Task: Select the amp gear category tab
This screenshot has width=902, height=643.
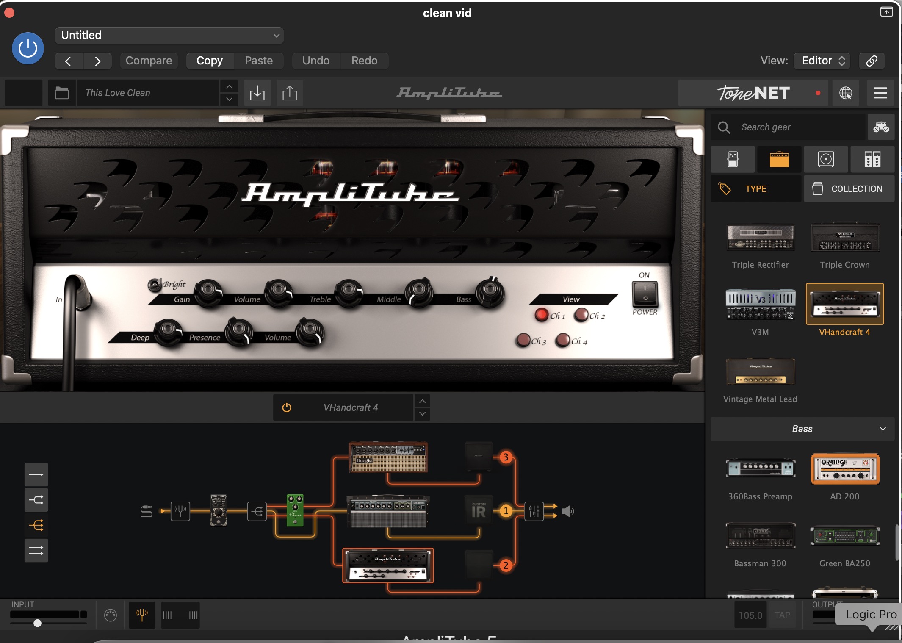Action: [779, 159]
